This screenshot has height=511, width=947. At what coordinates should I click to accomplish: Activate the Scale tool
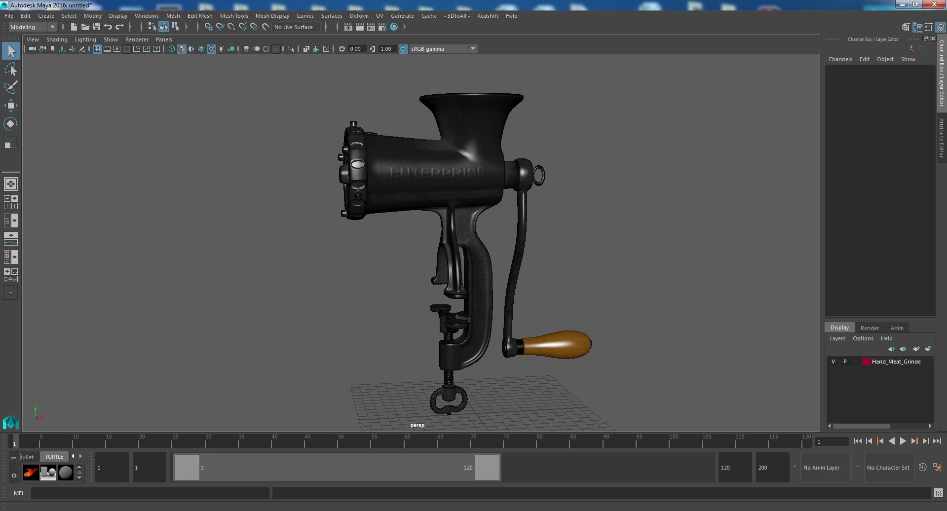coord(11,142)
